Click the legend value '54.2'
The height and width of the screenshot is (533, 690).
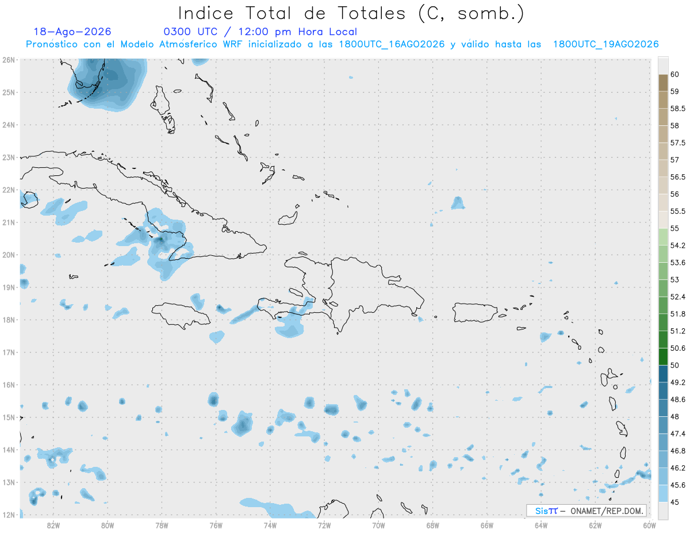(677, 246)
